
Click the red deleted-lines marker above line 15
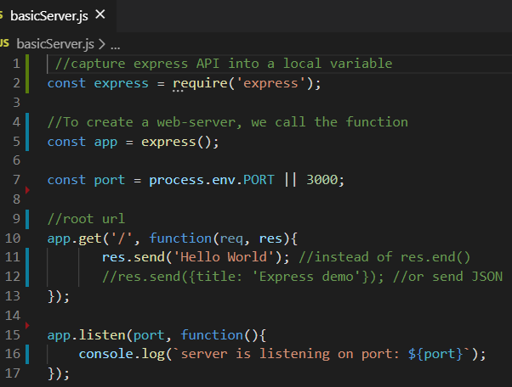coord(30,323)
